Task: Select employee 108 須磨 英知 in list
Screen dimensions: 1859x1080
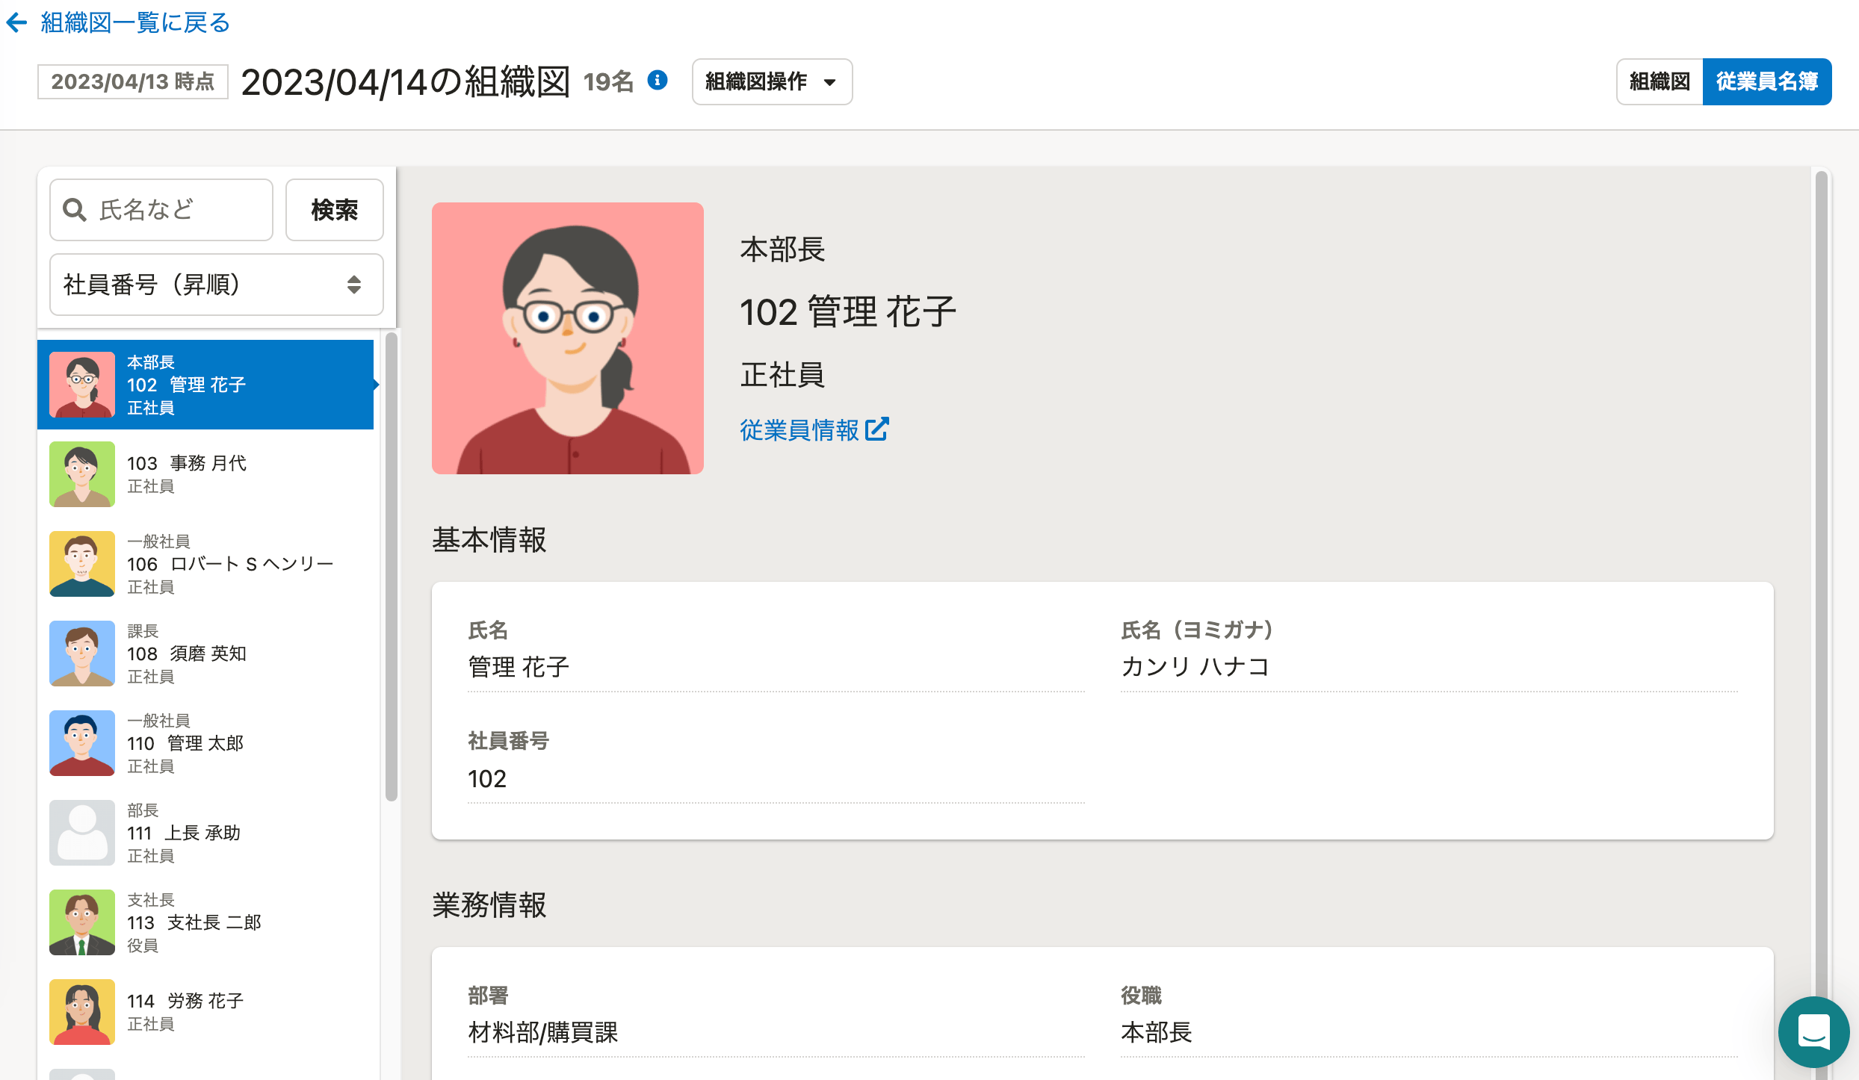Action: coord(205,654)
